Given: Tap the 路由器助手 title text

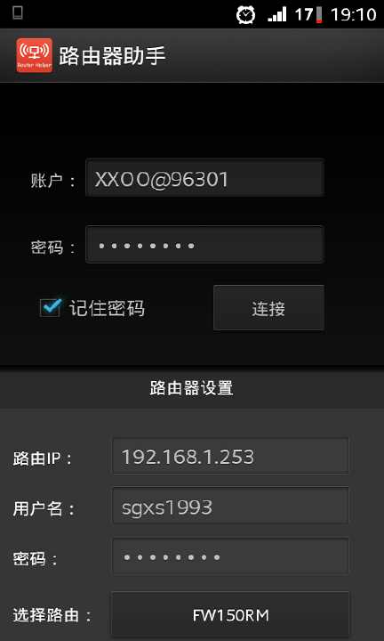Looking at the screenshot, I should coord(112,55).
